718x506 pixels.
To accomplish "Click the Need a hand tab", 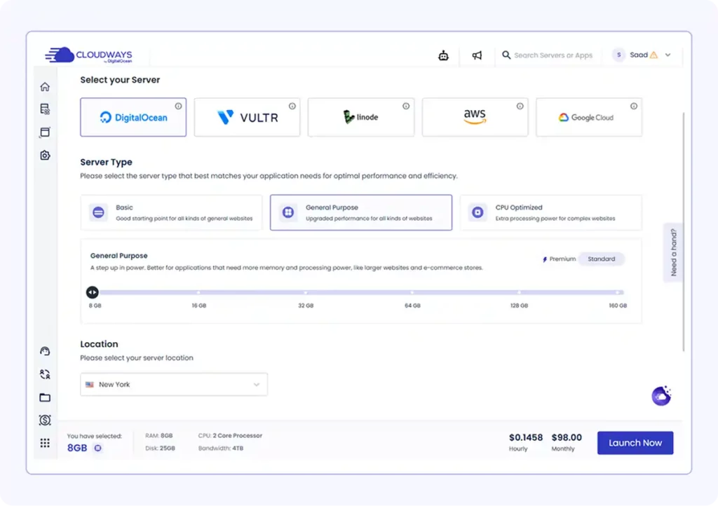I will (x=672, y=252).
